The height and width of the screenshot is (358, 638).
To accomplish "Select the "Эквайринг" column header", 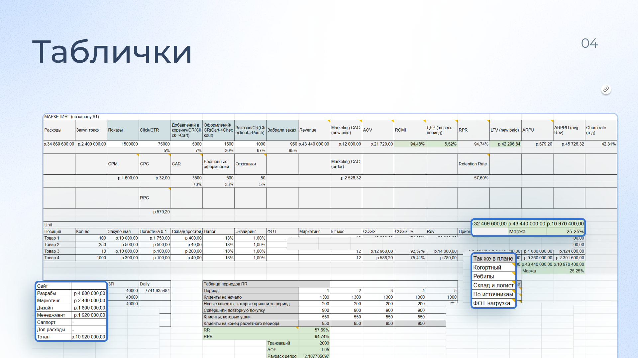I will coord(251,231).
